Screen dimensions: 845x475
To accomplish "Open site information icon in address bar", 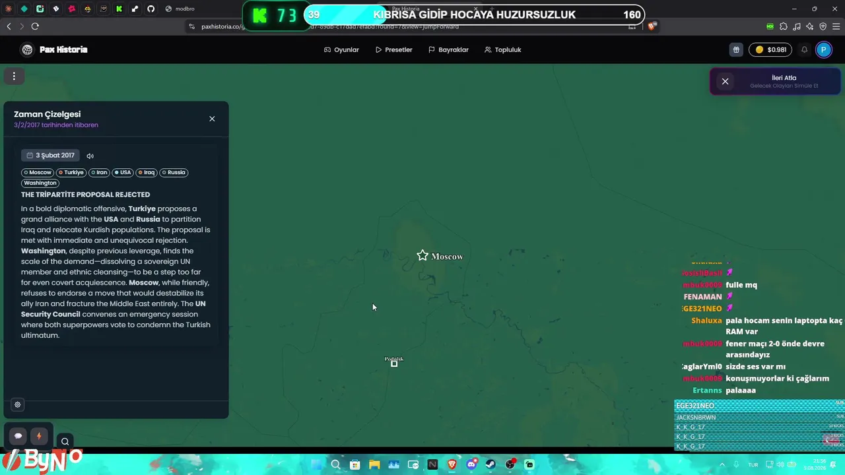I will click(x=192, y=26).
